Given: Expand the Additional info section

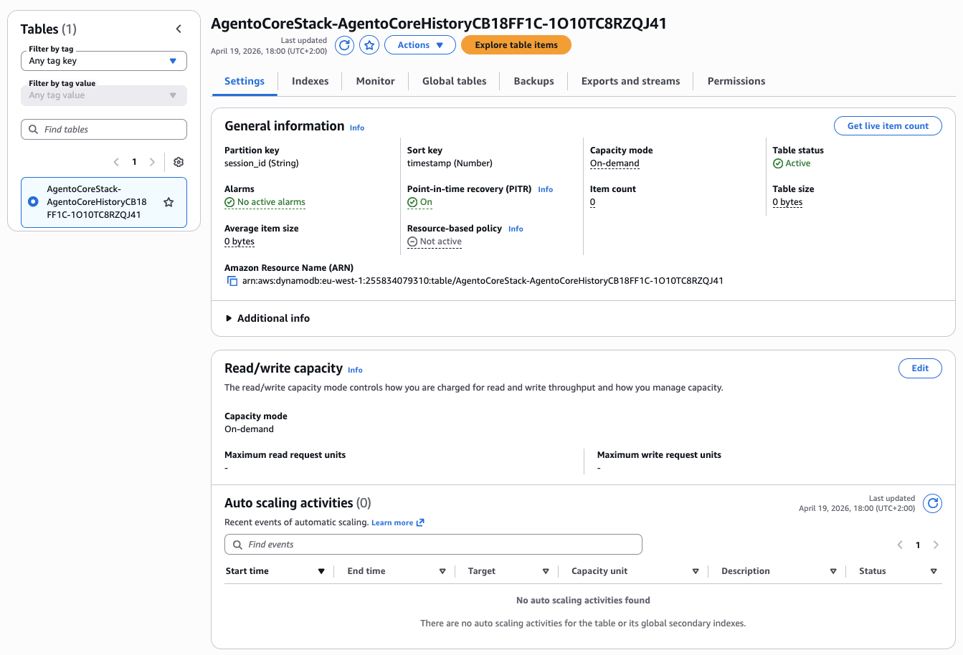Looking at the screenshot, I should [267, 318].
